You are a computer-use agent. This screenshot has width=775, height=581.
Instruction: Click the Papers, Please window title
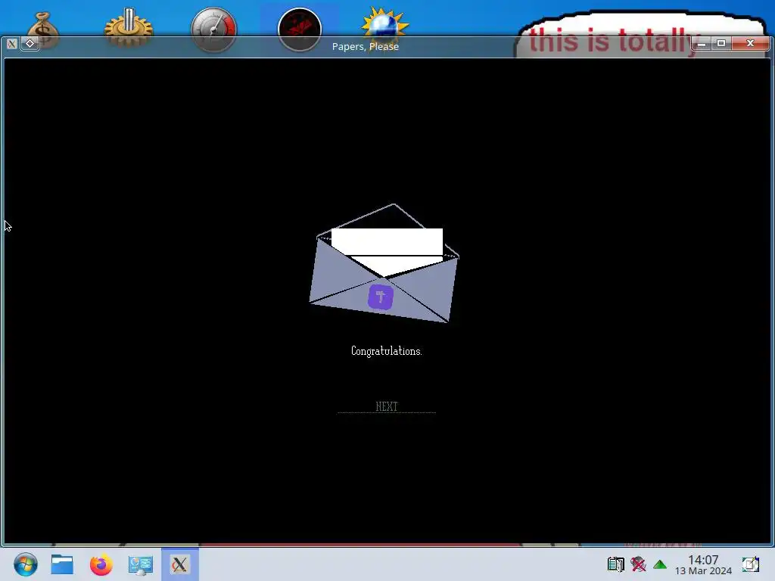point(366,46)
